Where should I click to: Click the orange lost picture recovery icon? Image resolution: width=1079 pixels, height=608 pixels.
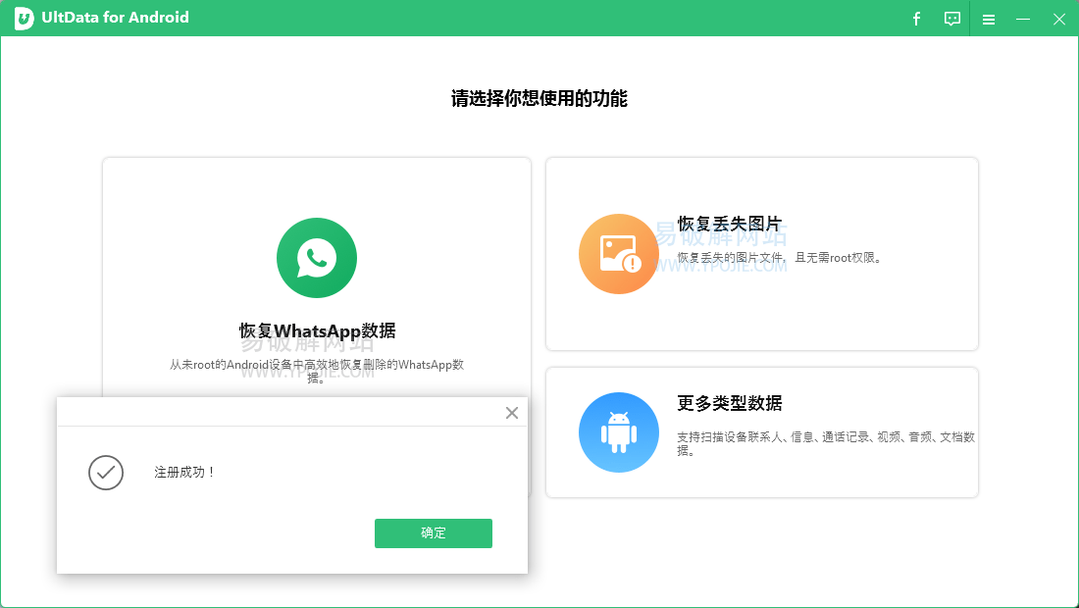pyautogui.click(x=619, y=253)
